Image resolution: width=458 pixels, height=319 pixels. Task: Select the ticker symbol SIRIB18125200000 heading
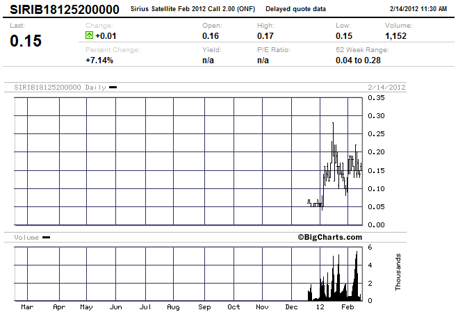(65, 9)
